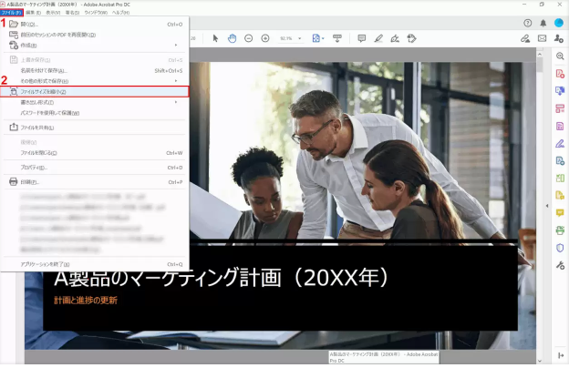Click the email envelope icon
The width and height of the screenshot is (569, 368).
[x=543, y=39]
